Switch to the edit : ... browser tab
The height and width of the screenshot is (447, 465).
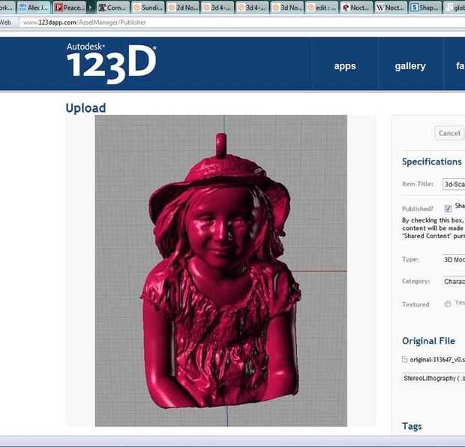tap(322, 8)
